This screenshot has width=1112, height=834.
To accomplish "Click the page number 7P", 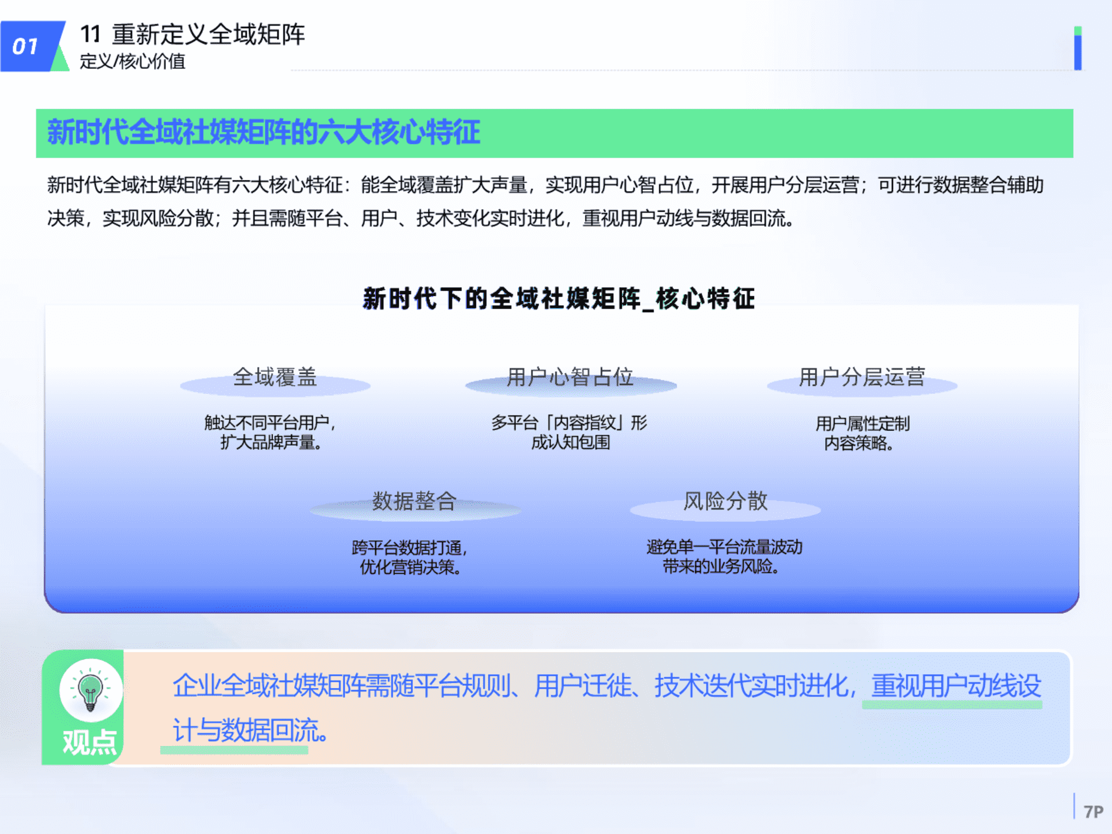I will click(x=1093, y=811).
